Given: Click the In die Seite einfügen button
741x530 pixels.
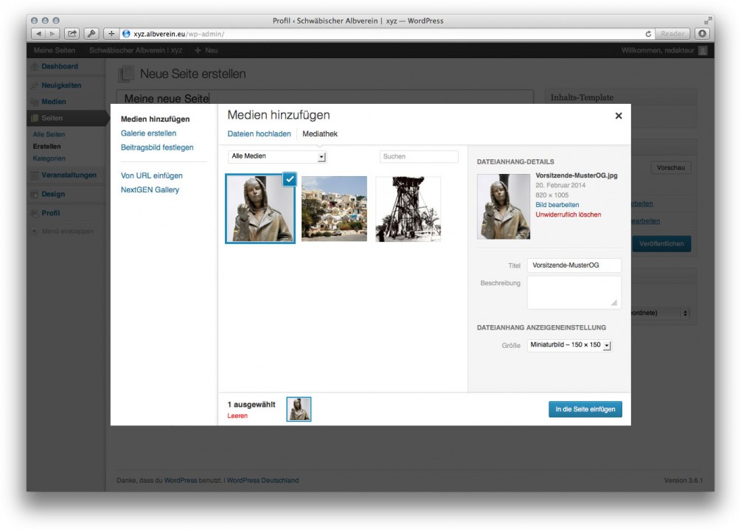Looking at the screenshot, I should pyautogui.click(x=585, y=409).
